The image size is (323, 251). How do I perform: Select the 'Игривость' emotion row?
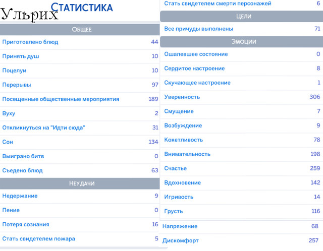[241, 197]
